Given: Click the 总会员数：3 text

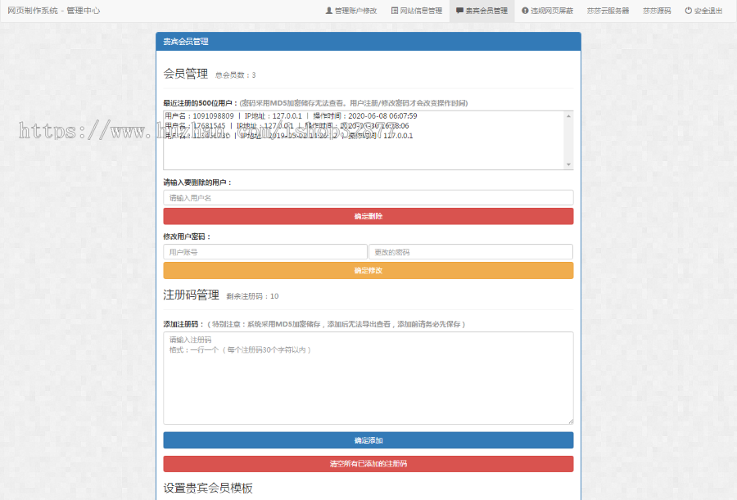Looking at the screenshot, I should pos(236,75).
